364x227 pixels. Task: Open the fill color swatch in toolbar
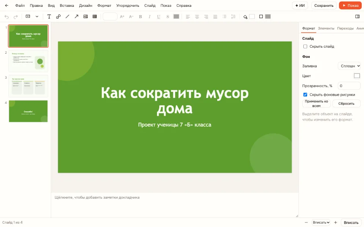pyautogui.click(x=252, y=16)
